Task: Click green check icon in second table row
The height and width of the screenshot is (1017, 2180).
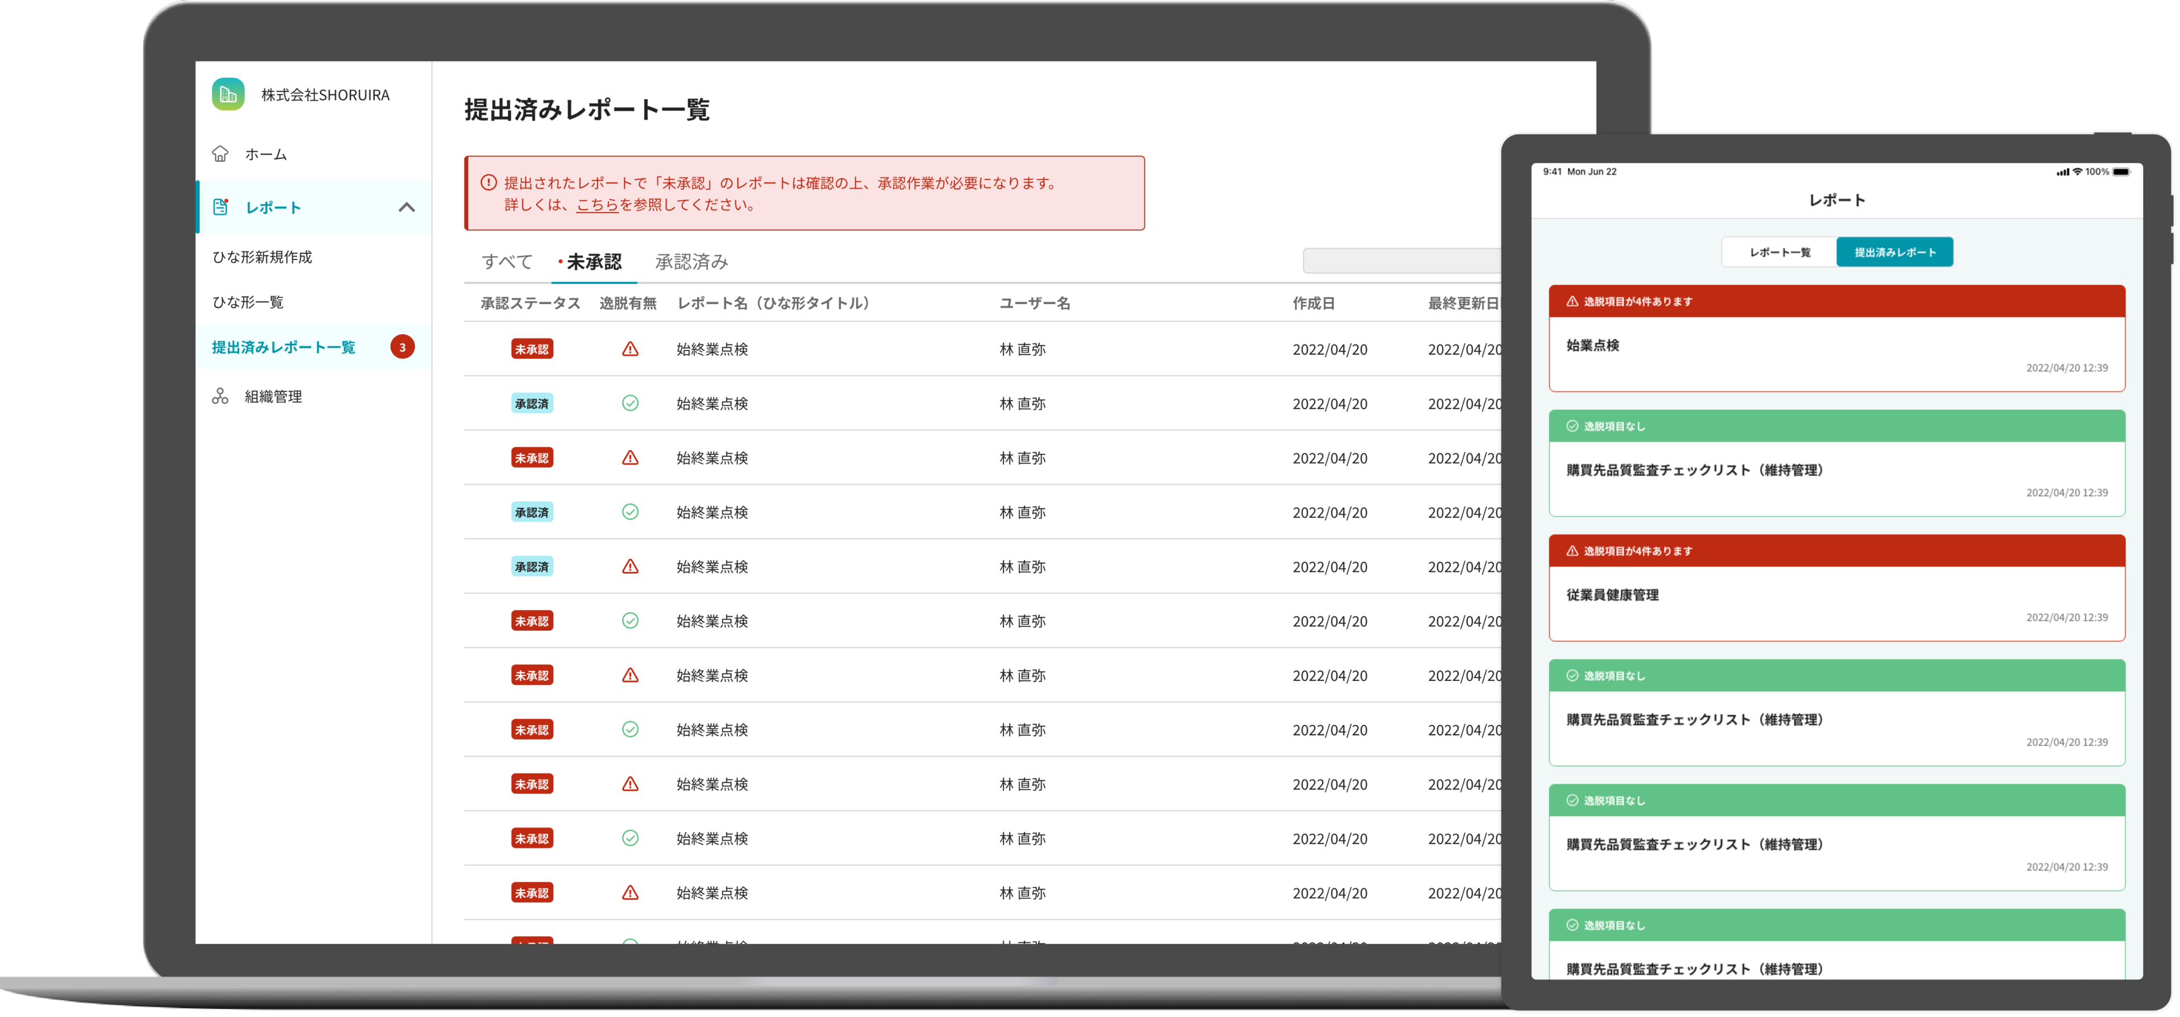Action: (x=629, y=403)
